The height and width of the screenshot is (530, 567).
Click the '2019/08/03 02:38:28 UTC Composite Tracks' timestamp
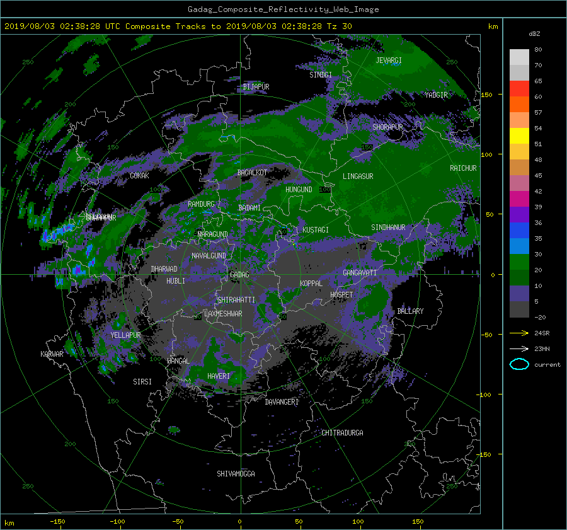(x=105, y=26)
